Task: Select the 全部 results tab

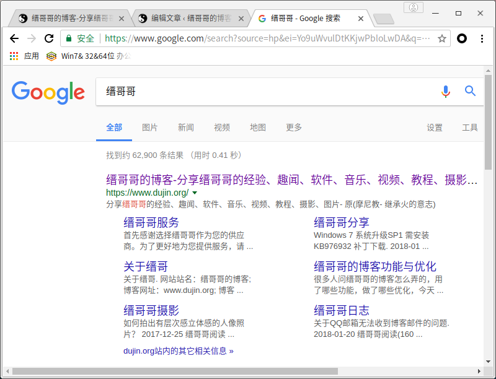Action: pyautogui.click(x=114, y=128)
